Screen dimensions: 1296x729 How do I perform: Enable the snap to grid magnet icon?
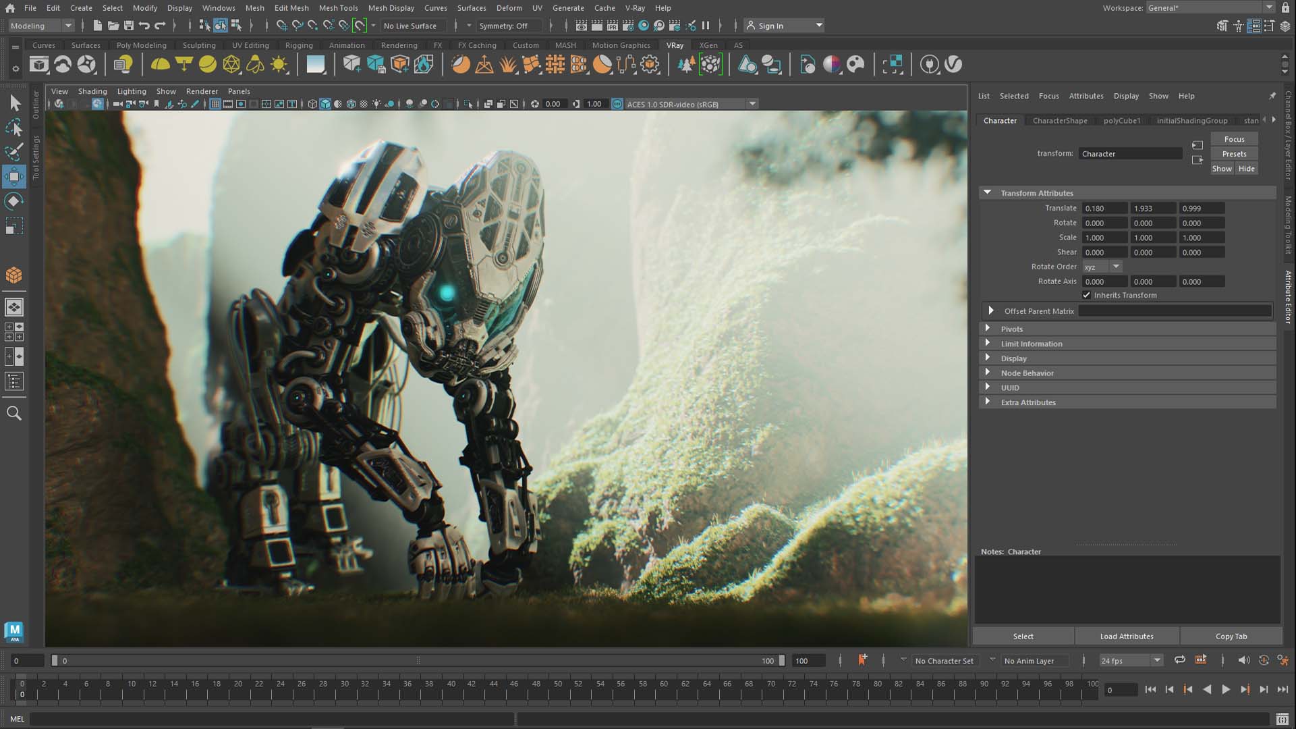281,26
